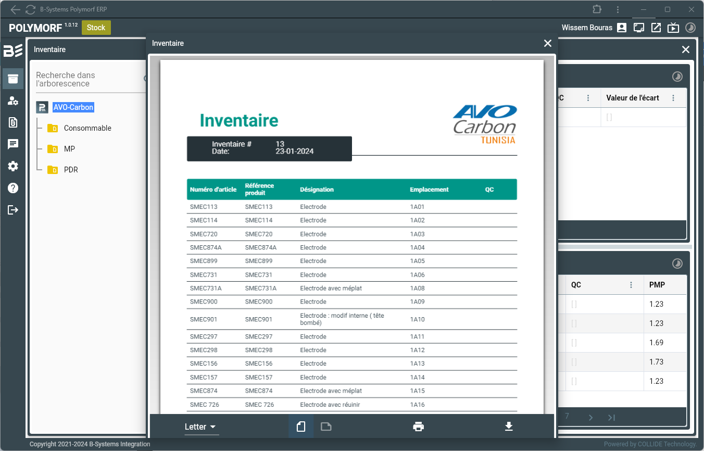Viewport: 704px width, 451px height.
Task: Select portrait page orientation
Action: pos(300,427)
